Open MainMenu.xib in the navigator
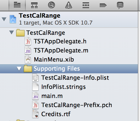The height and width of the screenshot is (121, 140). [54, 59]
